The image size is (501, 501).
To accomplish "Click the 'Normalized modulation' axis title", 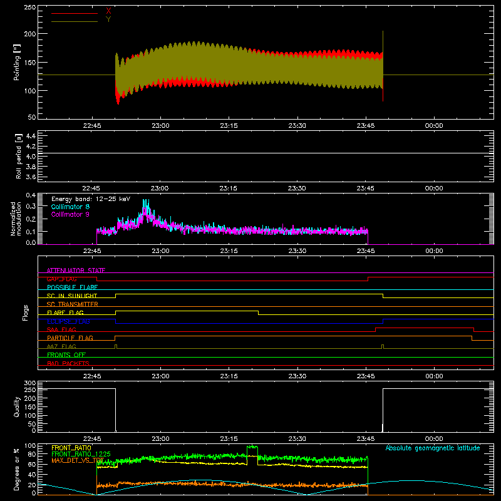I will point(16,219).
